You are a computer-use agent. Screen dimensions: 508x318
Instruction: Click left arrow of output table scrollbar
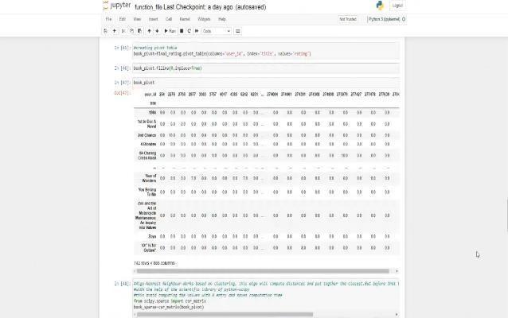pos(135,271)
